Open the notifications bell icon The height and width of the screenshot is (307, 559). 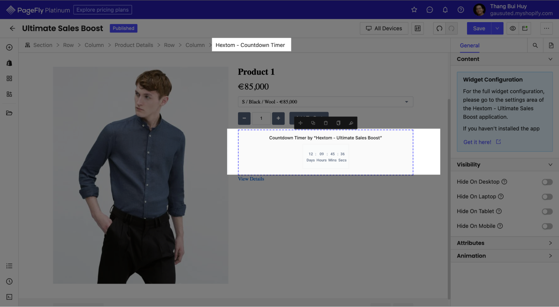point(445,10)
